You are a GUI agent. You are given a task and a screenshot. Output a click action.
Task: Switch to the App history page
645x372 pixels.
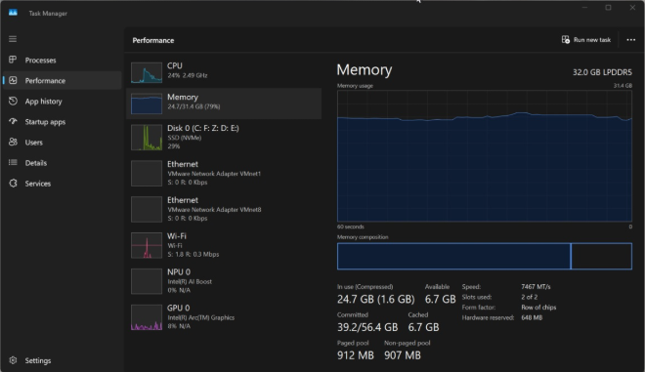(x=63, y=102)
